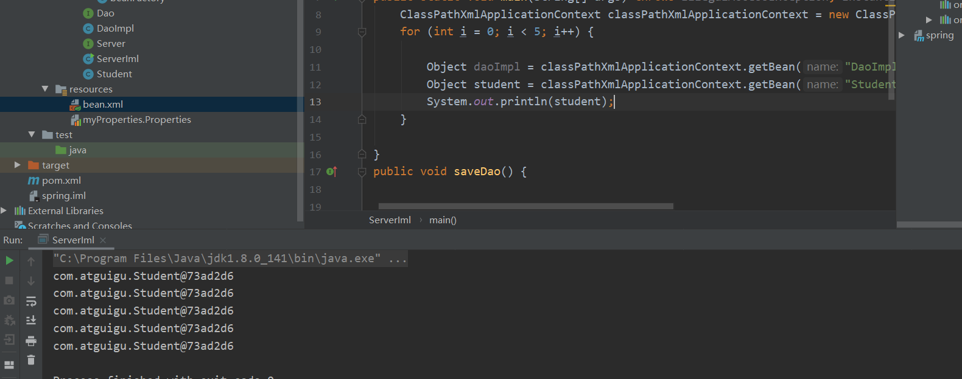Viewport: 962px width, 379px height.
Task: Click the Up the stack trace arrow
Action: tap(31, 262)
